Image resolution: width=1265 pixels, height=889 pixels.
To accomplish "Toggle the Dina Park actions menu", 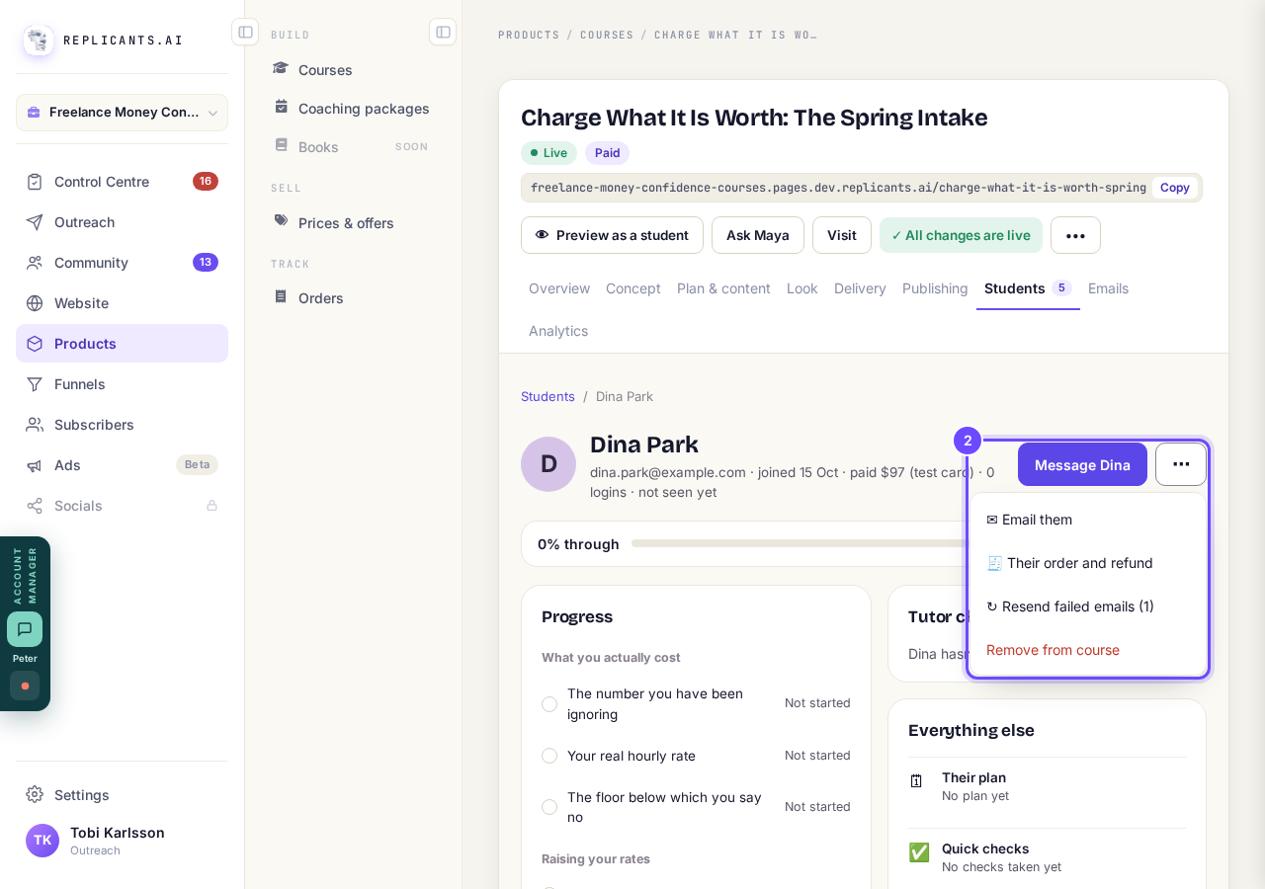I will 1181,464.
